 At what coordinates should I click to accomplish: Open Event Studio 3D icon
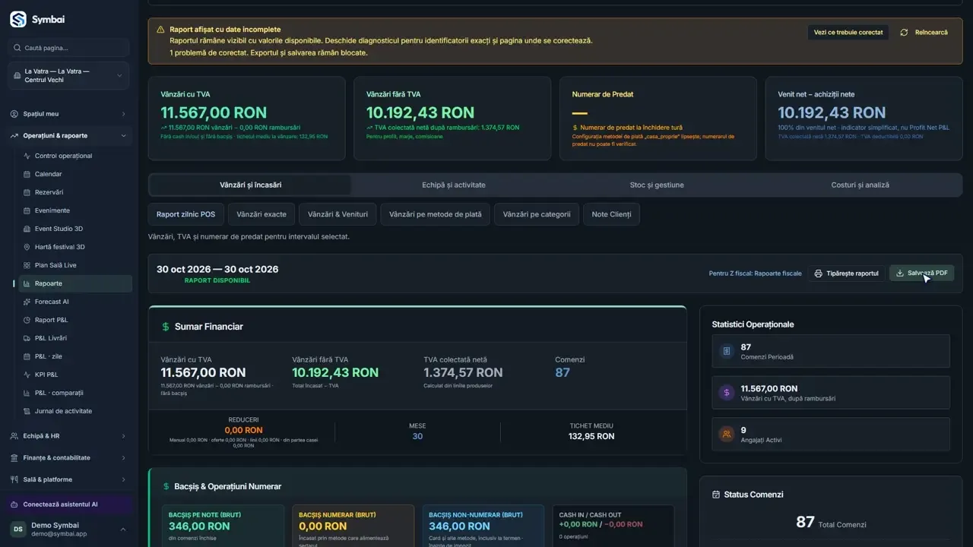(x=27, y=229)
